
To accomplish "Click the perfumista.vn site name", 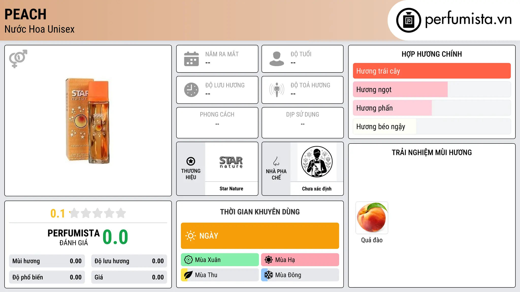I will [x=468, y=19].
